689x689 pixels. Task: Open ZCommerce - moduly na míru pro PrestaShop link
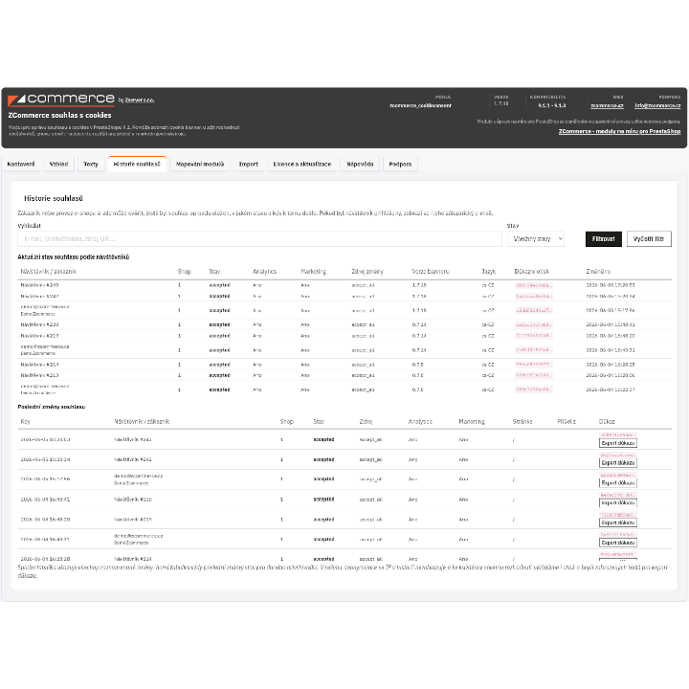tap(619, 131)
